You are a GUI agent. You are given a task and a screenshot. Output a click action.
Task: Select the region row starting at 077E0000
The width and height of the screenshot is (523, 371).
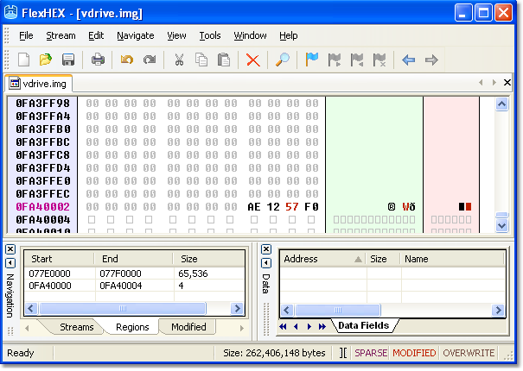135,274
